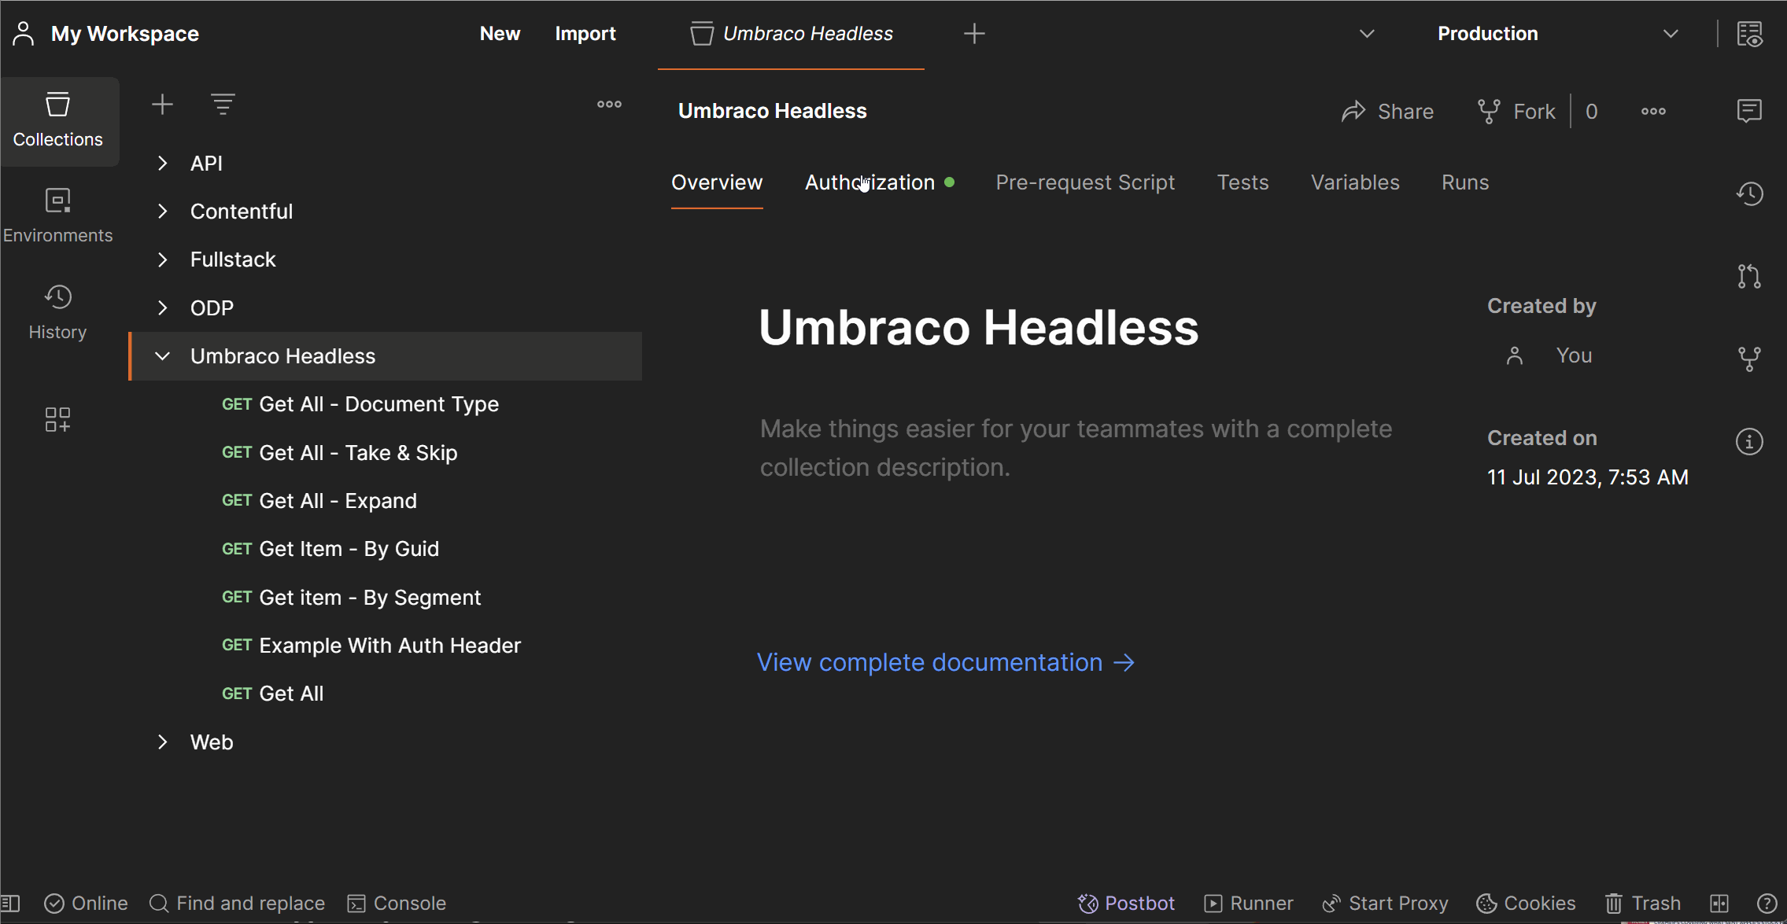Open Find and replace
1787x924 pixels.
[x=237, y=903]
